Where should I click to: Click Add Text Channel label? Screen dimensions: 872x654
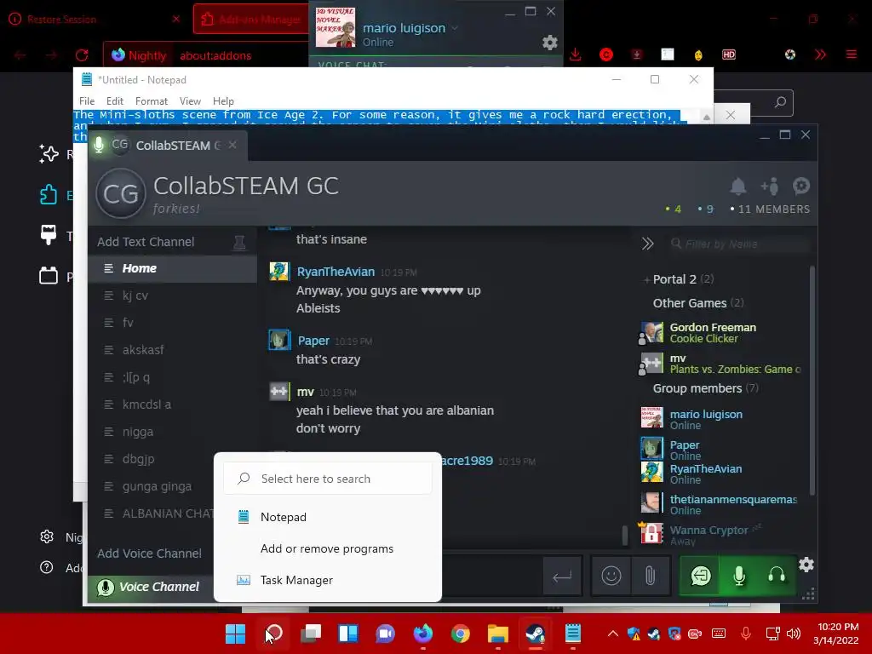coord(146,242)
